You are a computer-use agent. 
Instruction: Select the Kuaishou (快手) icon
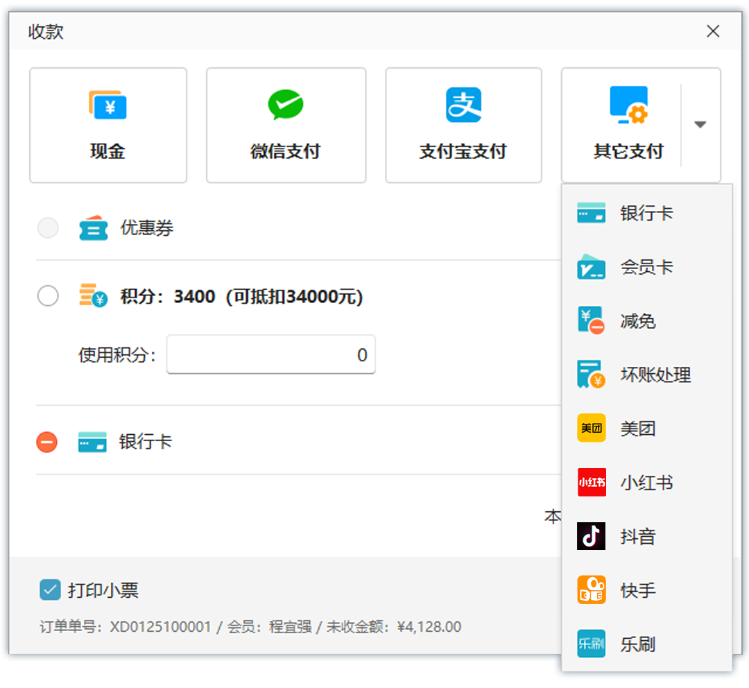(591, 590)
